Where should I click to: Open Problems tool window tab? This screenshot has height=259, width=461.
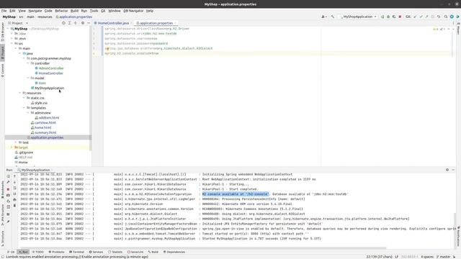coord(56,252)
